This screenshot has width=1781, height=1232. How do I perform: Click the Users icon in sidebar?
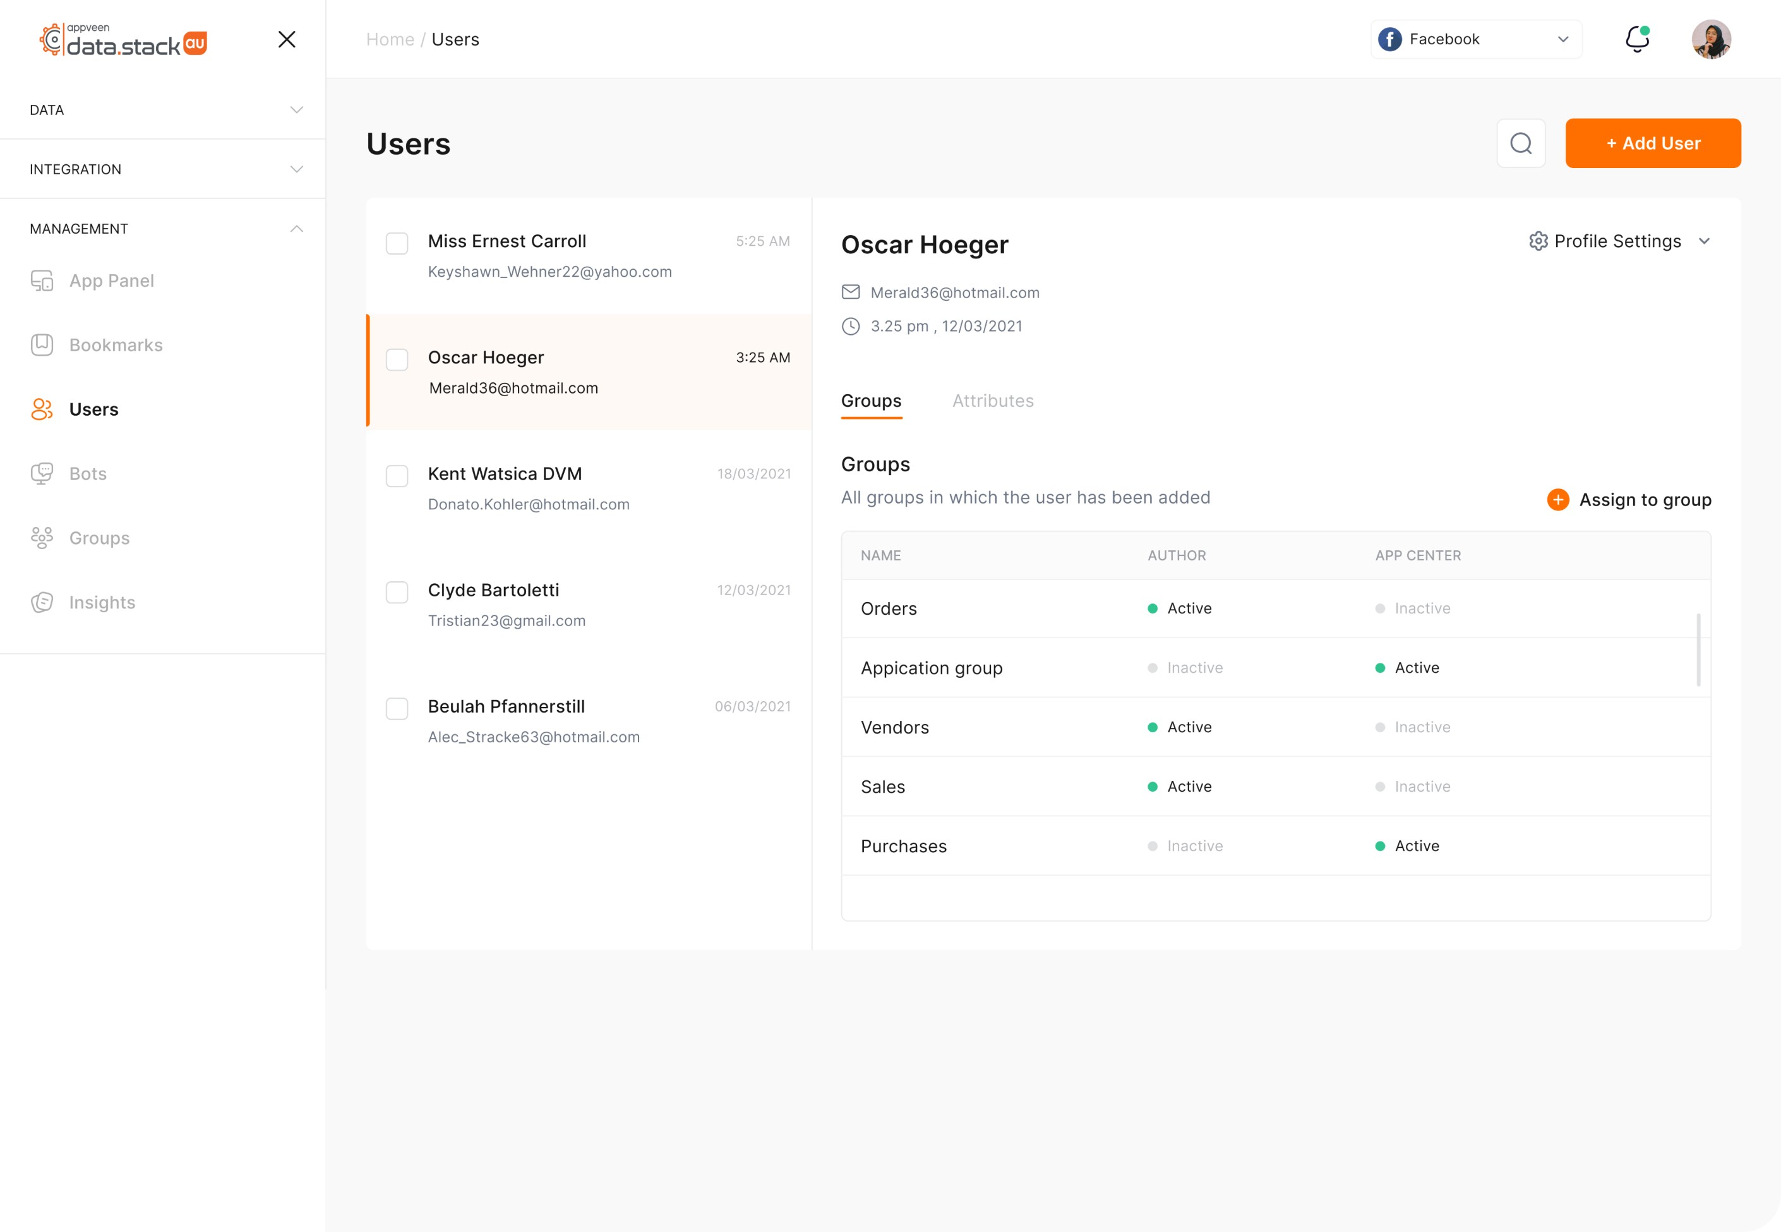(40, 409)
